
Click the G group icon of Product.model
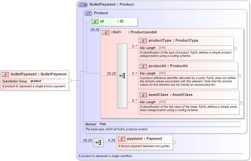pos(106,32)
